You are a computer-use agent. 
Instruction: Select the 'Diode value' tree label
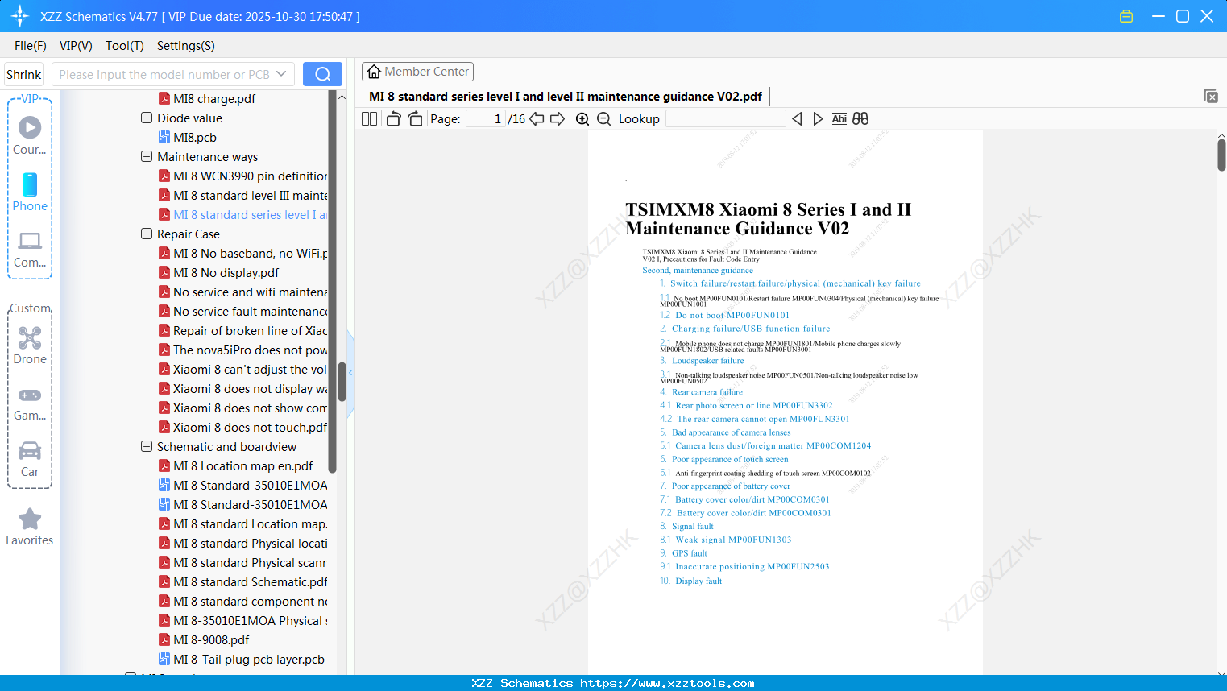[x=189, y=118]
